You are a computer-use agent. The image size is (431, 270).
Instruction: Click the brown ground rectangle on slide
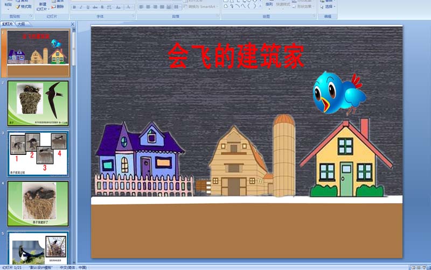tap(247, 231)
